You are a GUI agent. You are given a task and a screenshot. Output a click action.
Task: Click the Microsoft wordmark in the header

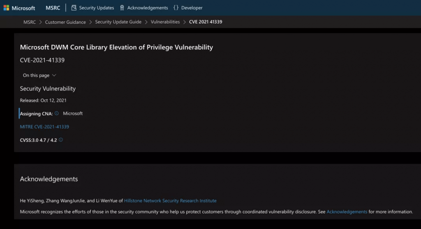point(23,8)
